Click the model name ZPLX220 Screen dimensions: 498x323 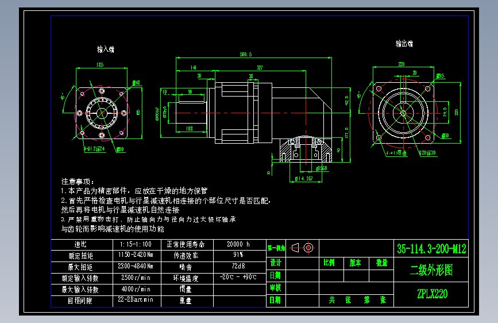(x=432, y=294)
